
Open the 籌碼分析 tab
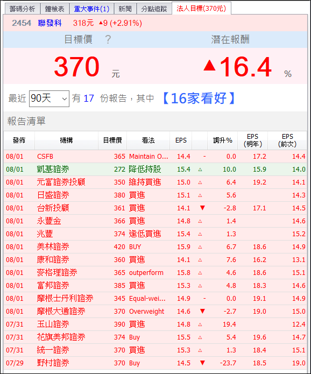click(x=23, y=9)
